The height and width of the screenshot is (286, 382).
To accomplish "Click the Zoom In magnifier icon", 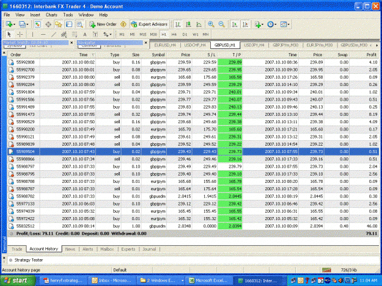I will pos(211,24).
